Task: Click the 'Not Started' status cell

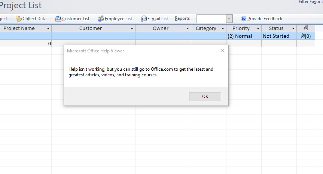Action: (279, 36)
